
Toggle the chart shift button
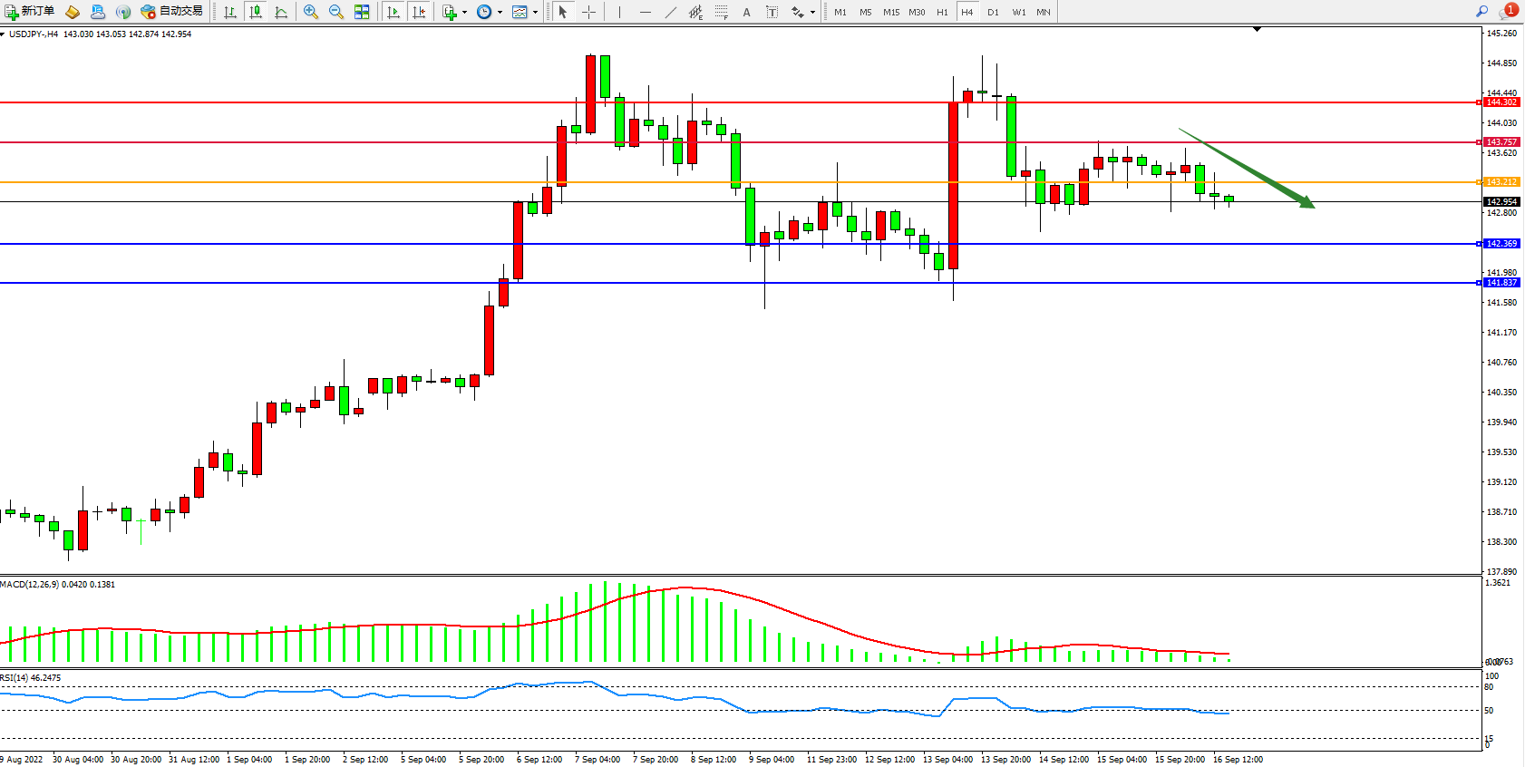(419, 12)
